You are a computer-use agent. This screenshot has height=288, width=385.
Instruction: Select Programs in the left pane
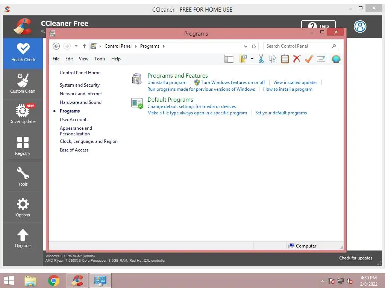(70, 111)
